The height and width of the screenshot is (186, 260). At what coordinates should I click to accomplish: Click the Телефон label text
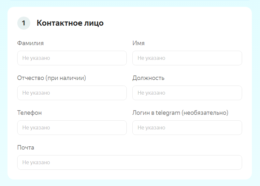[29, 113]
